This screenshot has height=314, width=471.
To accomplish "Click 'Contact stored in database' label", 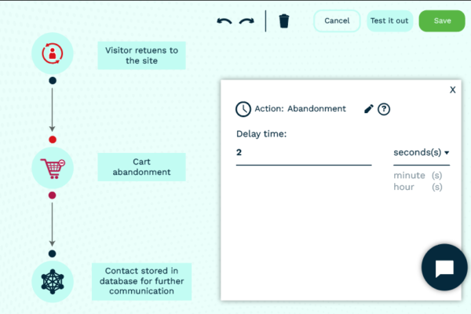I will click(141, 281).
